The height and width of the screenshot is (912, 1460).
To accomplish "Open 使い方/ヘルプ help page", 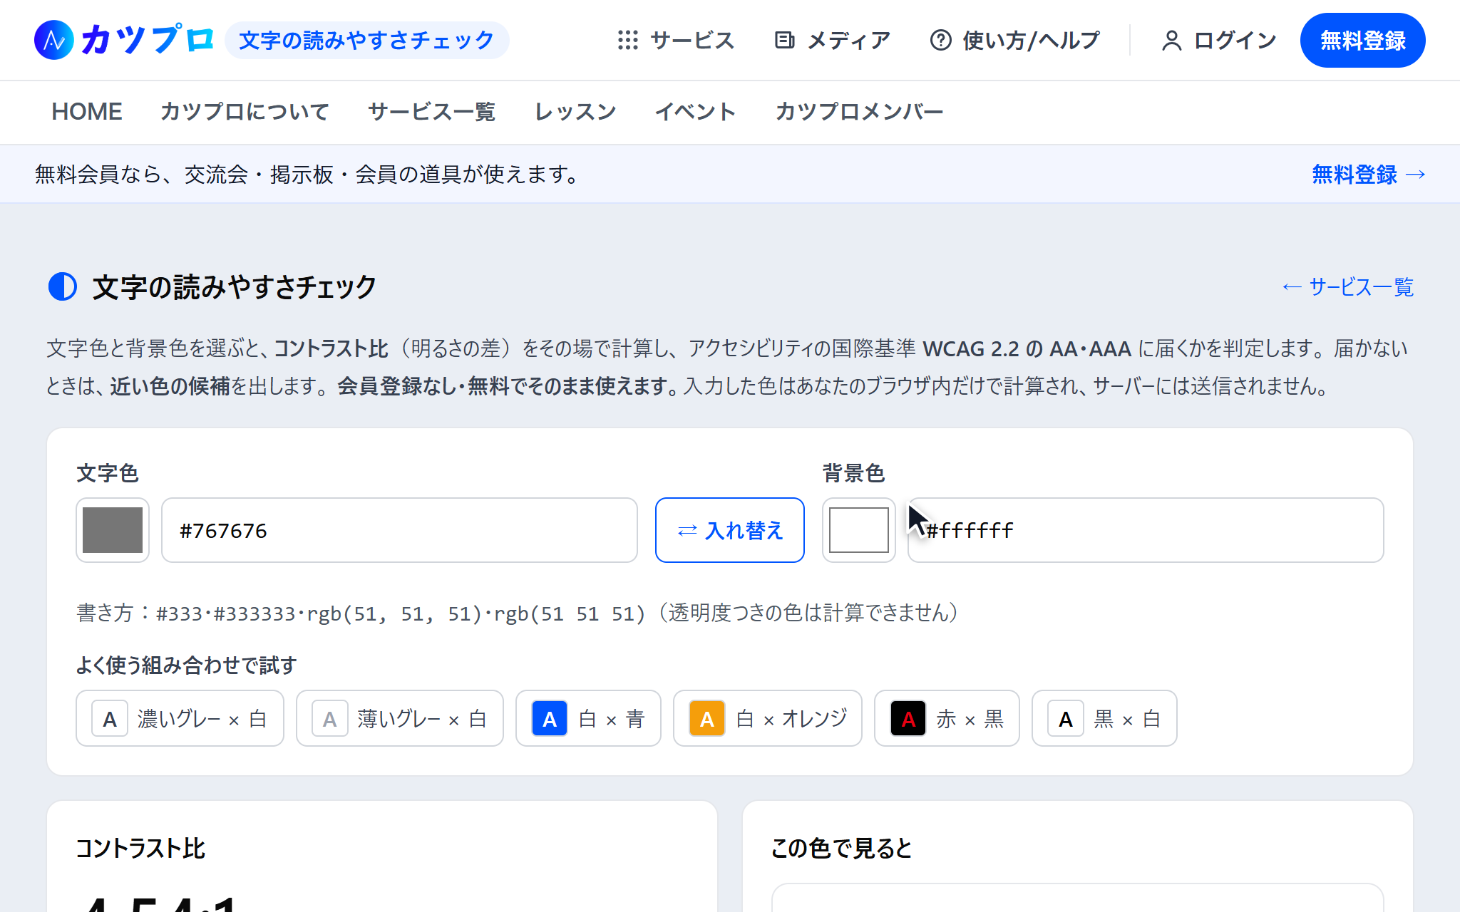I will pyautogui.click(x=1014, y=40).
